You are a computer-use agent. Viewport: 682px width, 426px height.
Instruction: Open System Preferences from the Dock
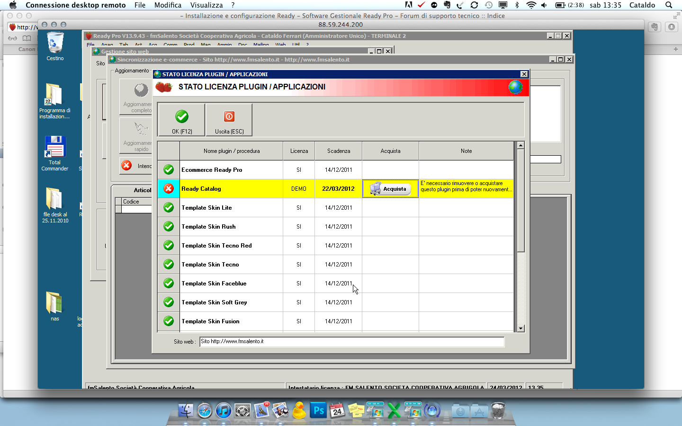tap(242, 410)
